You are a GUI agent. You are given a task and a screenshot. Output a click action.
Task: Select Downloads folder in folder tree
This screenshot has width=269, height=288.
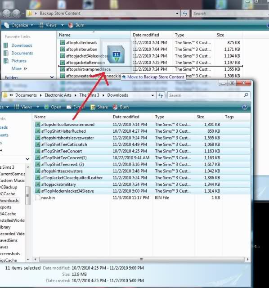tap(9, 200)
